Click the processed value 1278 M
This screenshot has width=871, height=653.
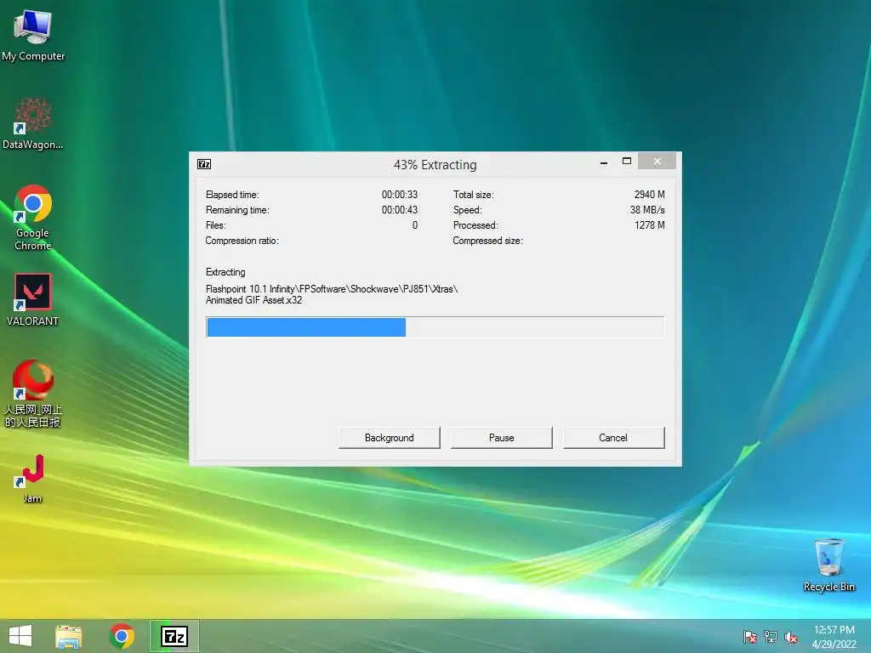click(x=649, y=225)
